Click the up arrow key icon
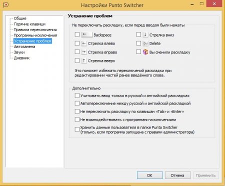 point(84,60)
